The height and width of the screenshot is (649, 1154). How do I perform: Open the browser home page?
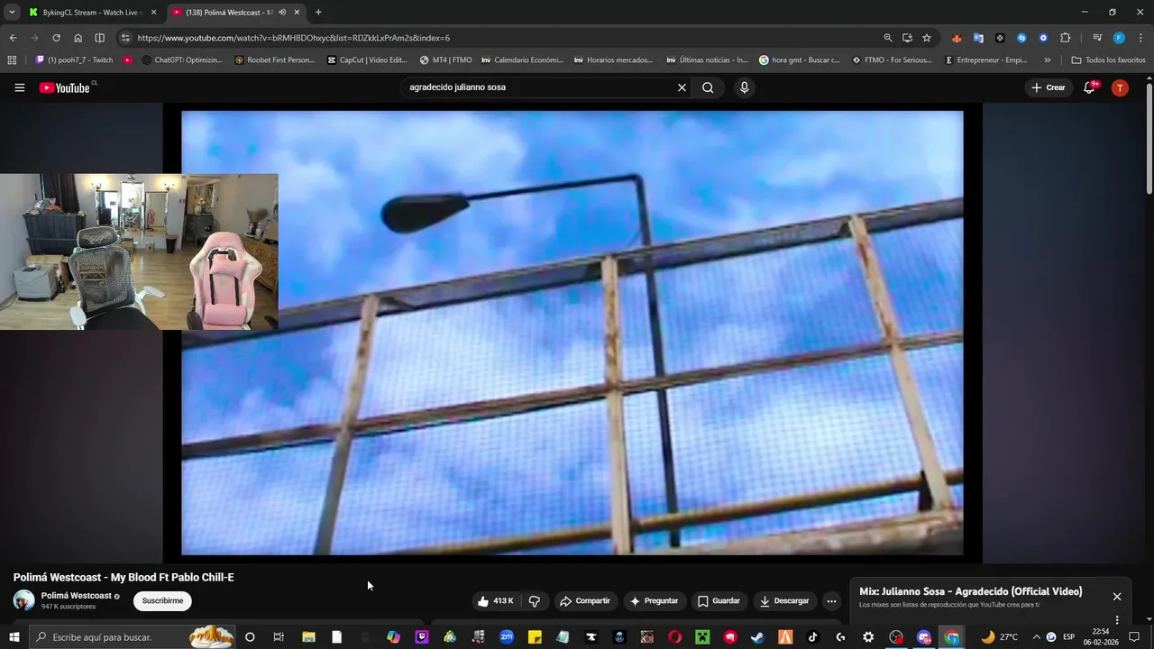pos(78,38)
